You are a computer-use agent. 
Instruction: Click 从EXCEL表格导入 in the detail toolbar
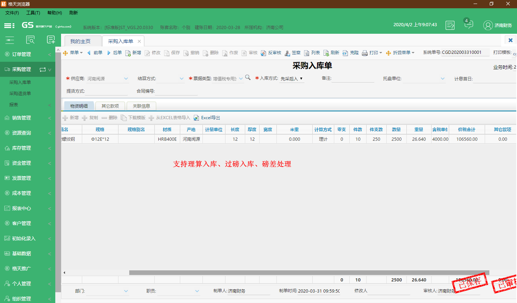pos(169,118)
